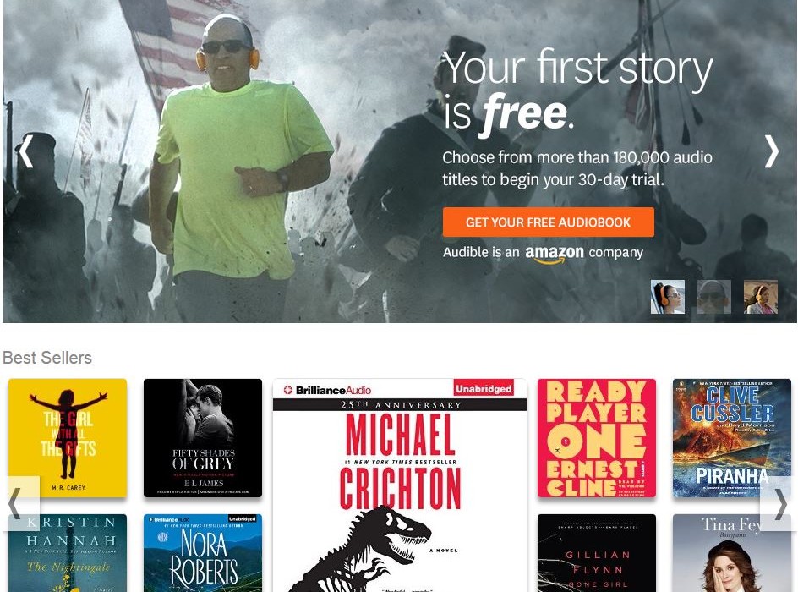Open Fifty Shades of Grey audiobook cover
Viewport: 809px width, 592px height.
(x=203, y=438)
